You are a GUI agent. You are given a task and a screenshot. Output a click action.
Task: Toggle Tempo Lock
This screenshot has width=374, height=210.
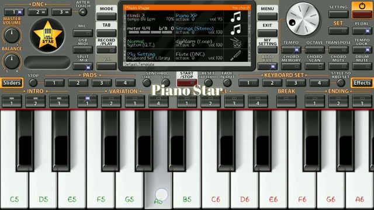pos(362,50)
